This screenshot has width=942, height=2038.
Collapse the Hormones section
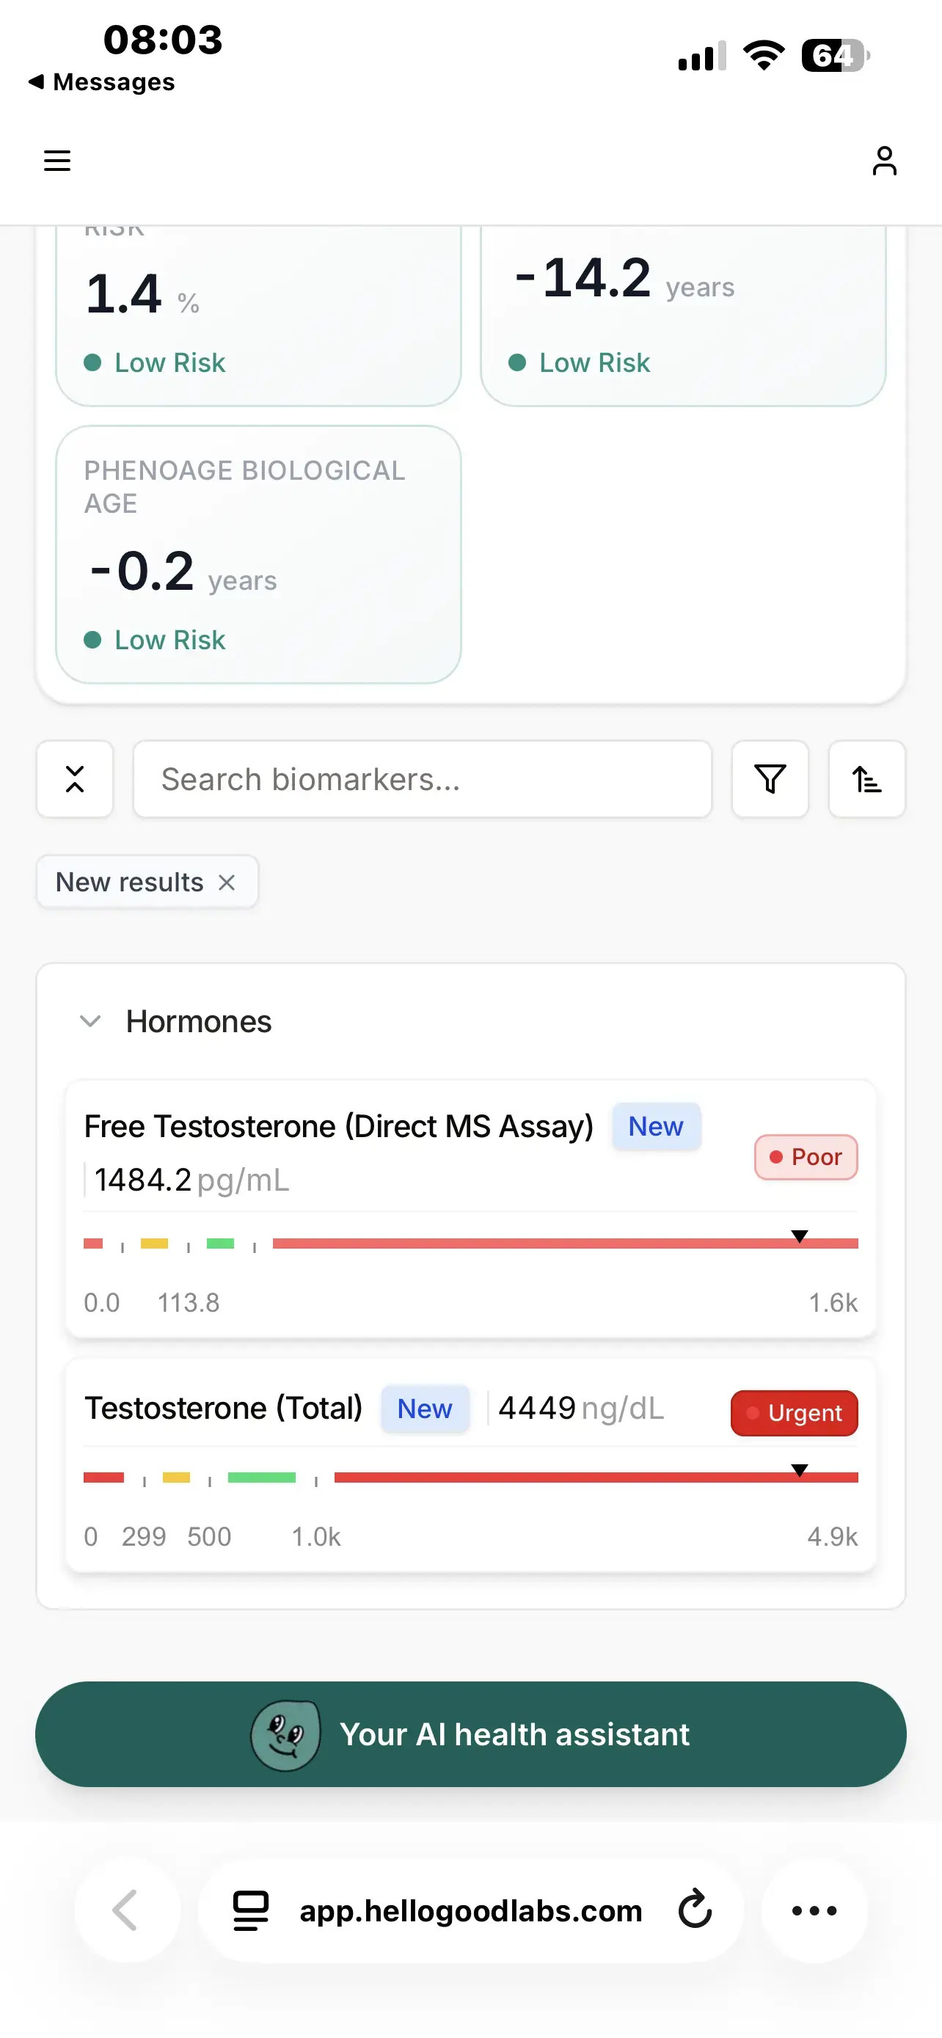(91, 1021)
